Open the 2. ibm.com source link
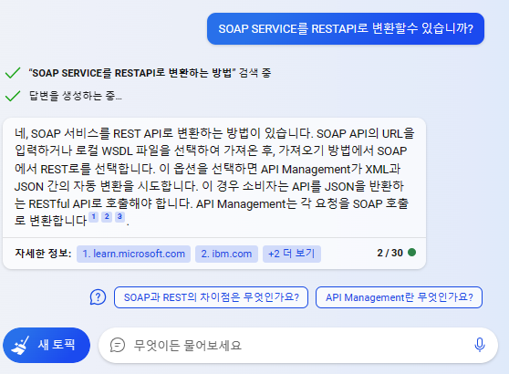509x374 pixels. pos(226,254)
